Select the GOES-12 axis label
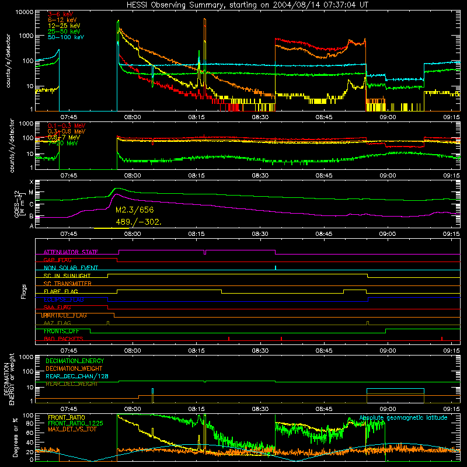 (x=20, y=204)
